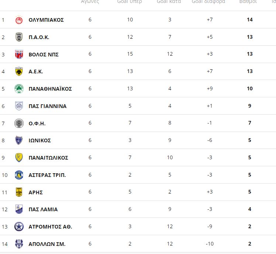Sort by the Goal υπέρ column header

pos(130,1)
